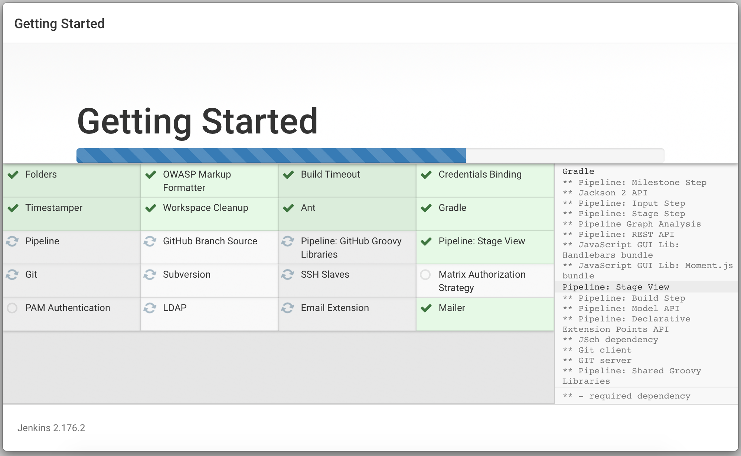Click the Matrix Authorization Strategy label
Image resolution: width=741 pixels, height=456 pixels.
coord(482,281)
